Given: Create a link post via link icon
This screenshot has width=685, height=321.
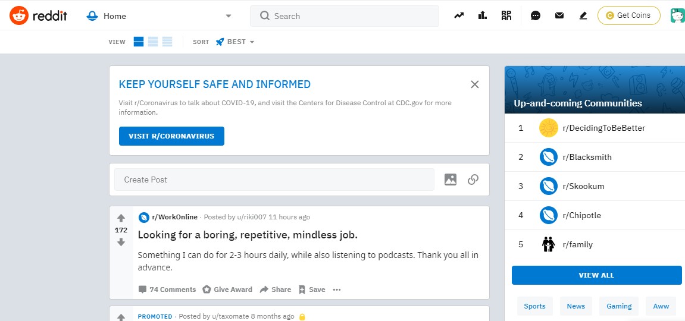Looking at the screenshot, I should (473, 180).
